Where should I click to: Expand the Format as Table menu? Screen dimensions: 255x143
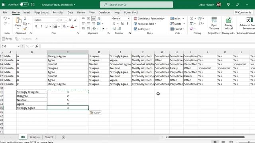tap(145, 24)
